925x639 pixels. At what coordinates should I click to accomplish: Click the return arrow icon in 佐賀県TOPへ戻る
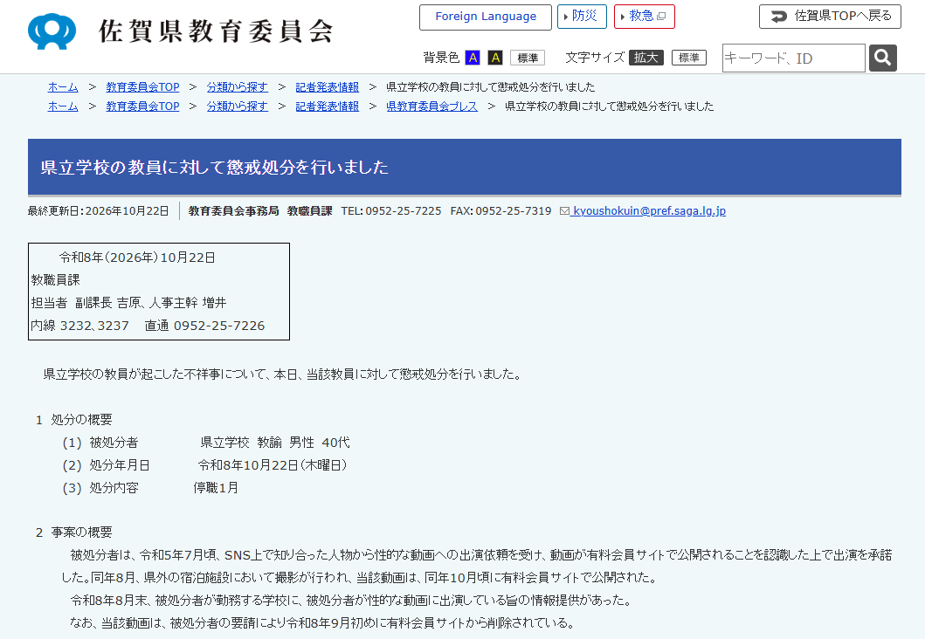pyautogui.click(x=779, y=17)
